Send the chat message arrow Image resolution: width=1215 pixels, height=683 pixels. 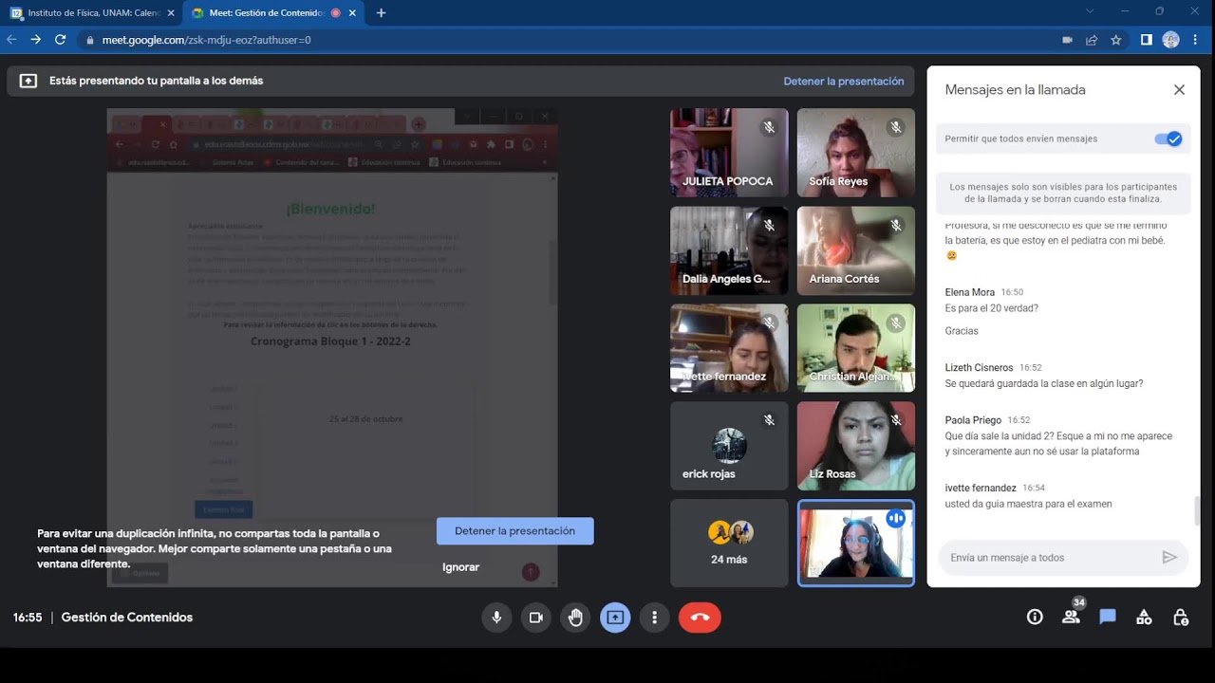(1169, 558)
